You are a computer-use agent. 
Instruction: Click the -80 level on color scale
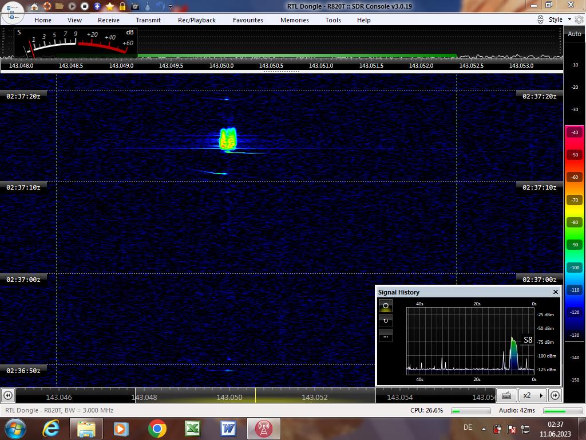pos(575,222)
